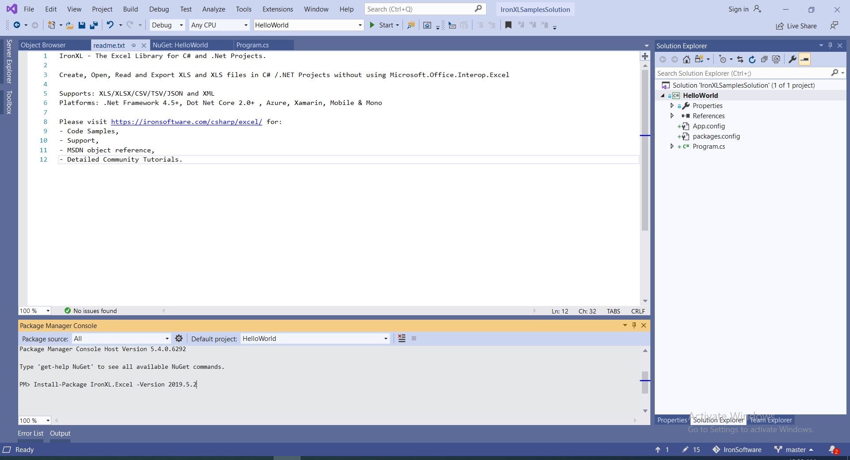The image size is (850, 460).
Task: Pin the readme.txt tab
Action: (x=133, y=45)
